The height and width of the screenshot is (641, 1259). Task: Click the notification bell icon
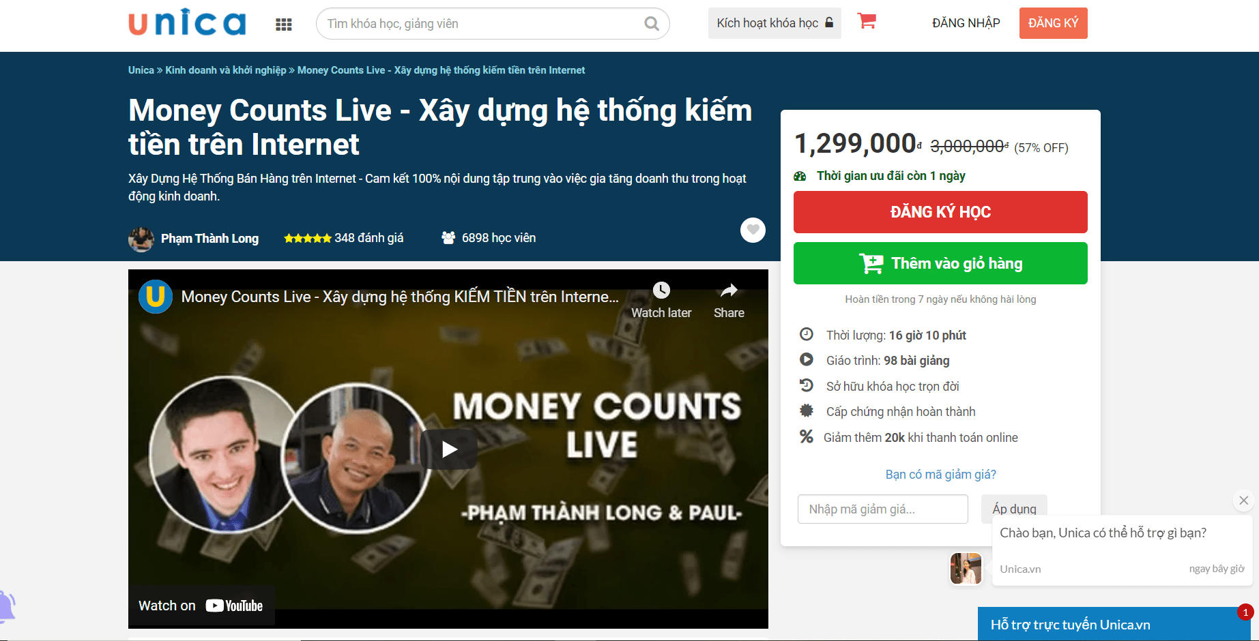point(6,606)
